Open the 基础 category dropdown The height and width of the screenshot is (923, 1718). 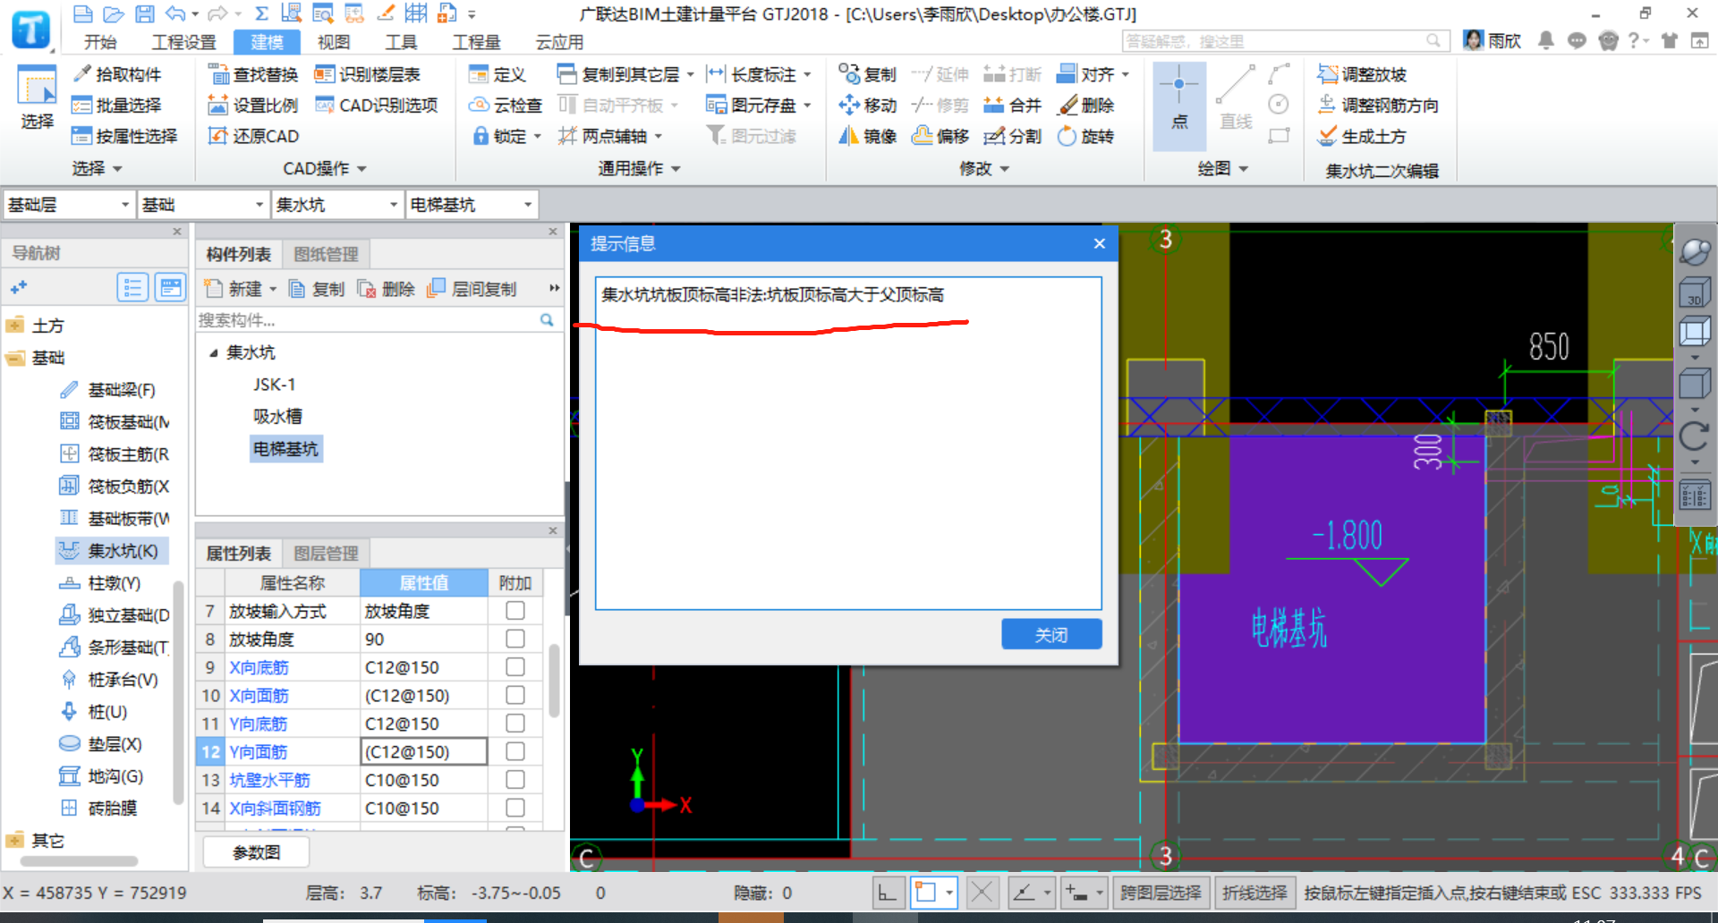203,205
